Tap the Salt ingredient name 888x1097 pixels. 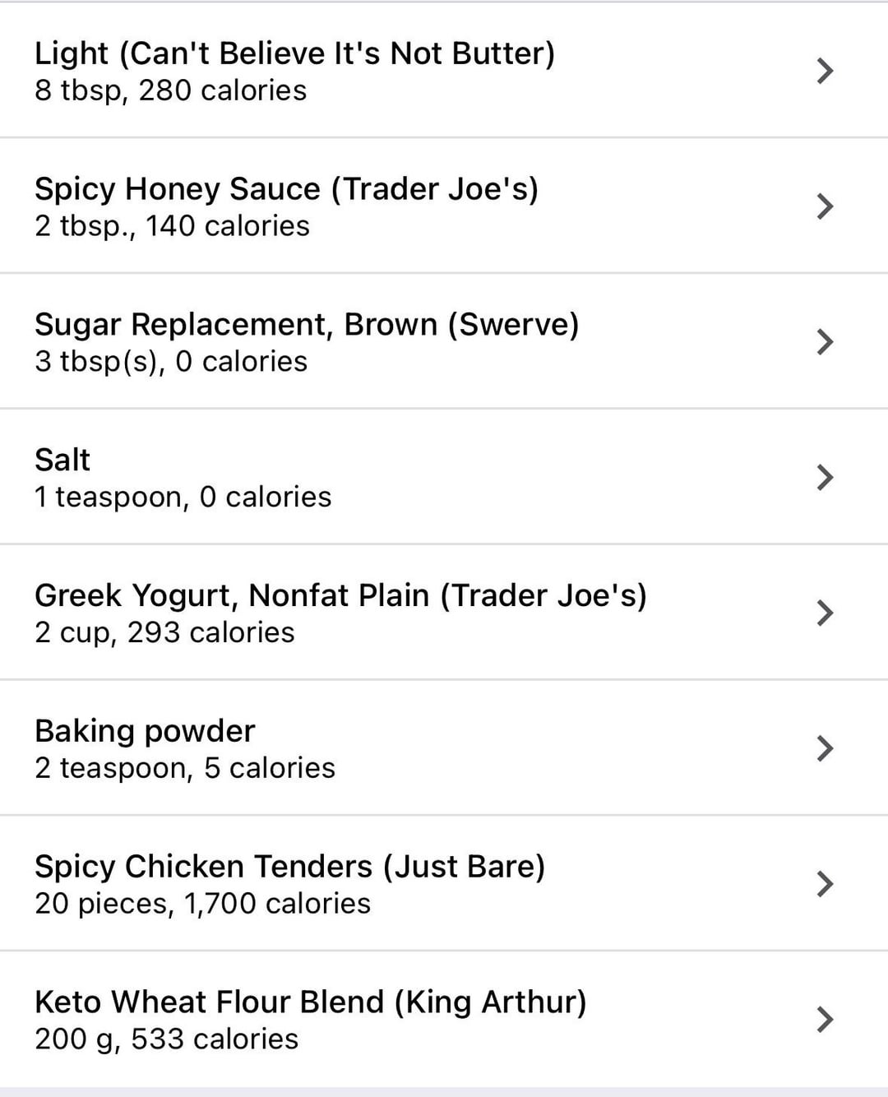coord(62,460)
